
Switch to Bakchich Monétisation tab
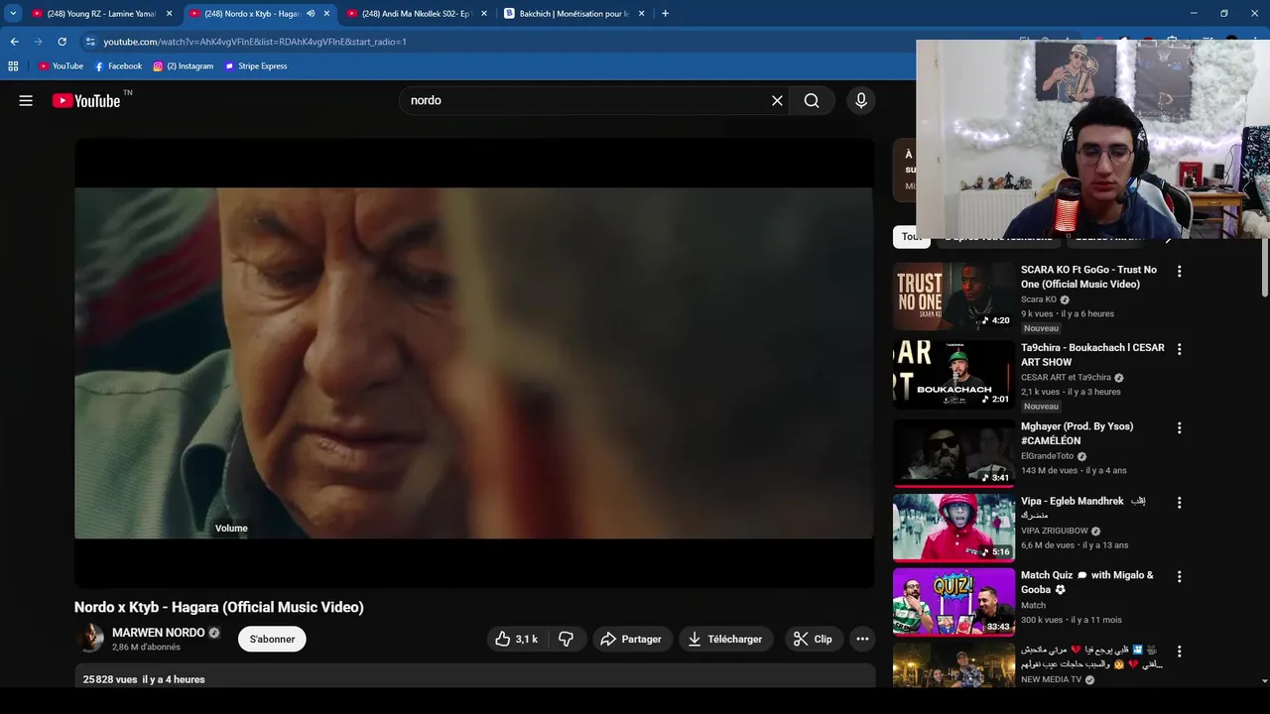point(573,14)
